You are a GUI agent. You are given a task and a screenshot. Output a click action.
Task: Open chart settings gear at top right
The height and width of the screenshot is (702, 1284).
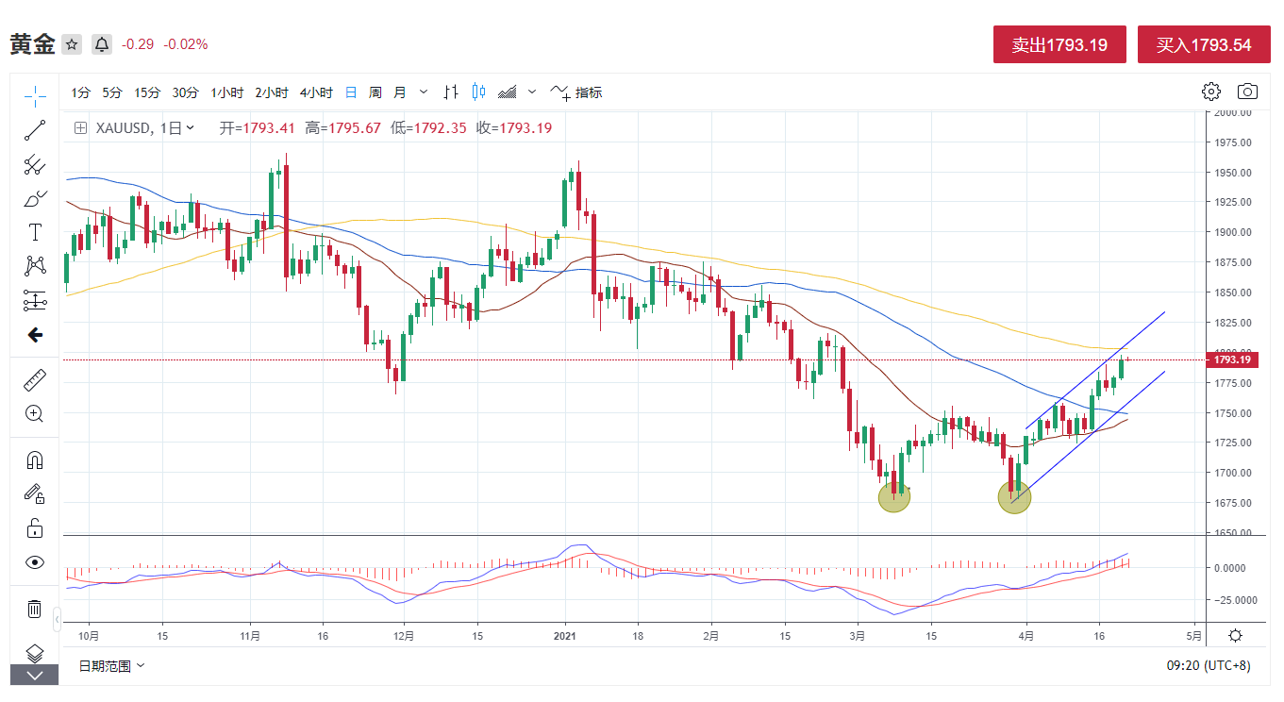(x=1210, y=92)
